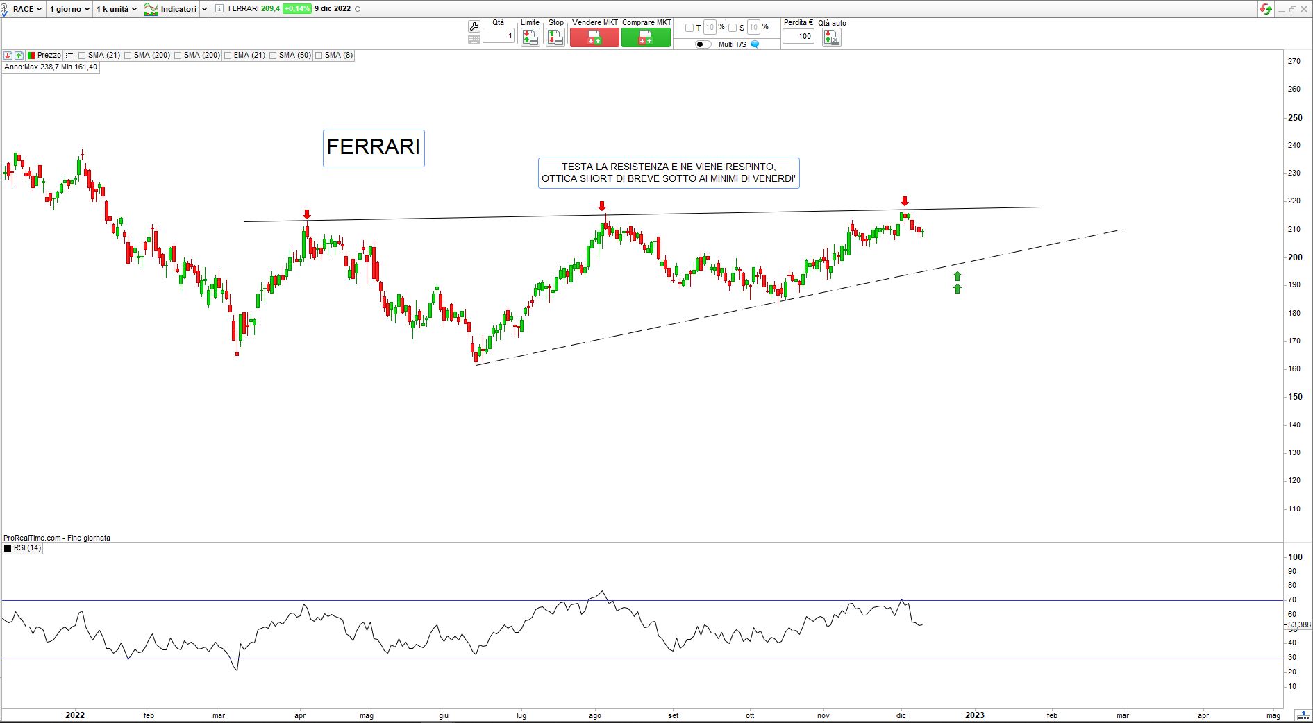Click the Qtà quantity input field
The image size is (1313, 723).
coord(499,36)
